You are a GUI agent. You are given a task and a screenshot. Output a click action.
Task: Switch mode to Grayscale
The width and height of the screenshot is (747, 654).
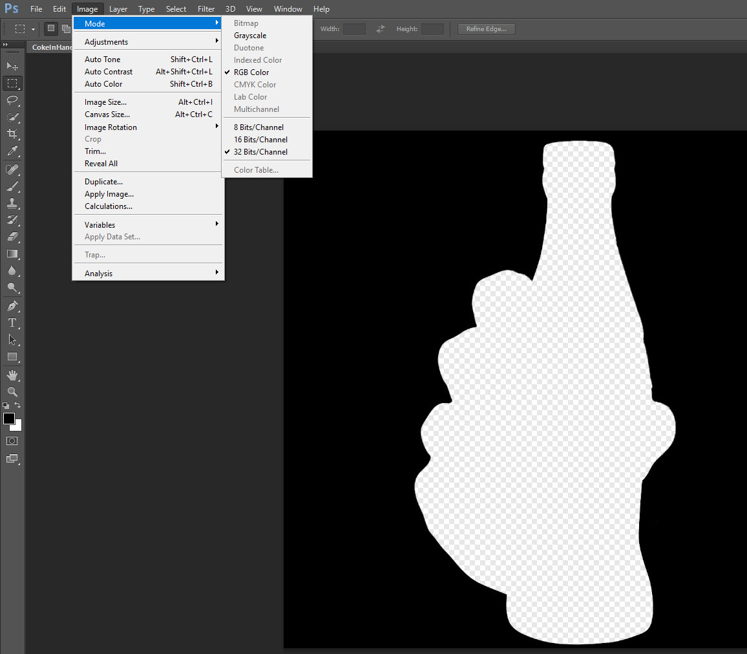click(250, 36)
